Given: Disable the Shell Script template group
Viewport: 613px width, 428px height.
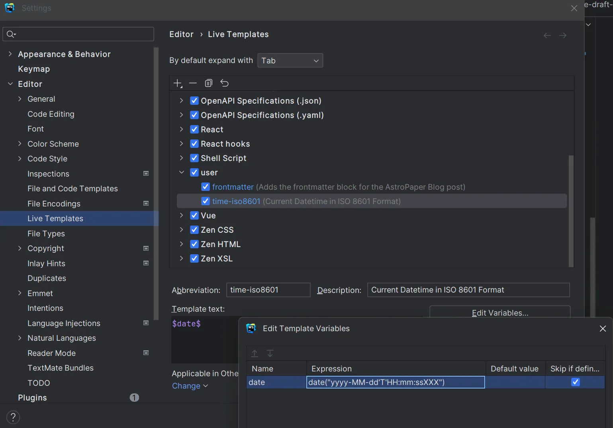Looking at the screenshot, I should [x=194, y=158].
